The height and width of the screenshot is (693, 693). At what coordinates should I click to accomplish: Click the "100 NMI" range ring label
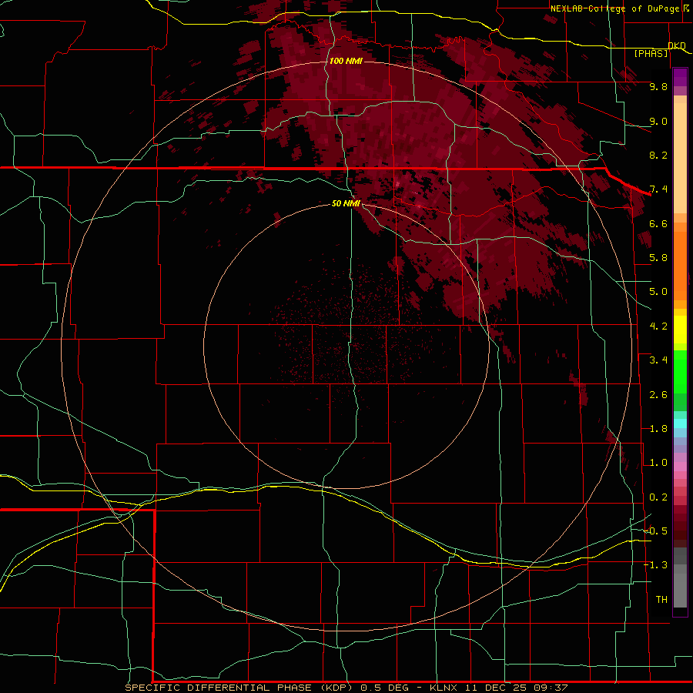point(346,61)
